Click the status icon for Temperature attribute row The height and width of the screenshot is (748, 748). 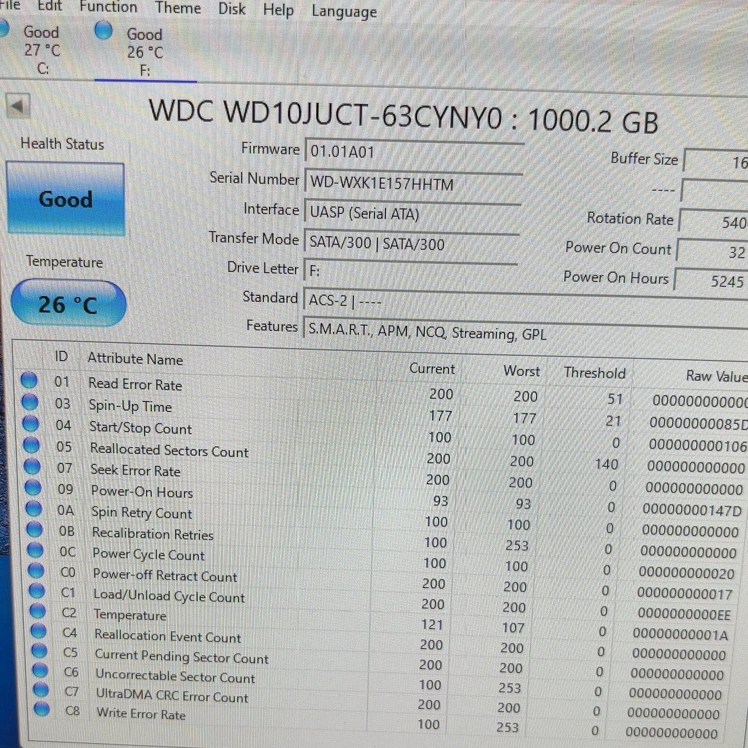click(x=38, y=610)
